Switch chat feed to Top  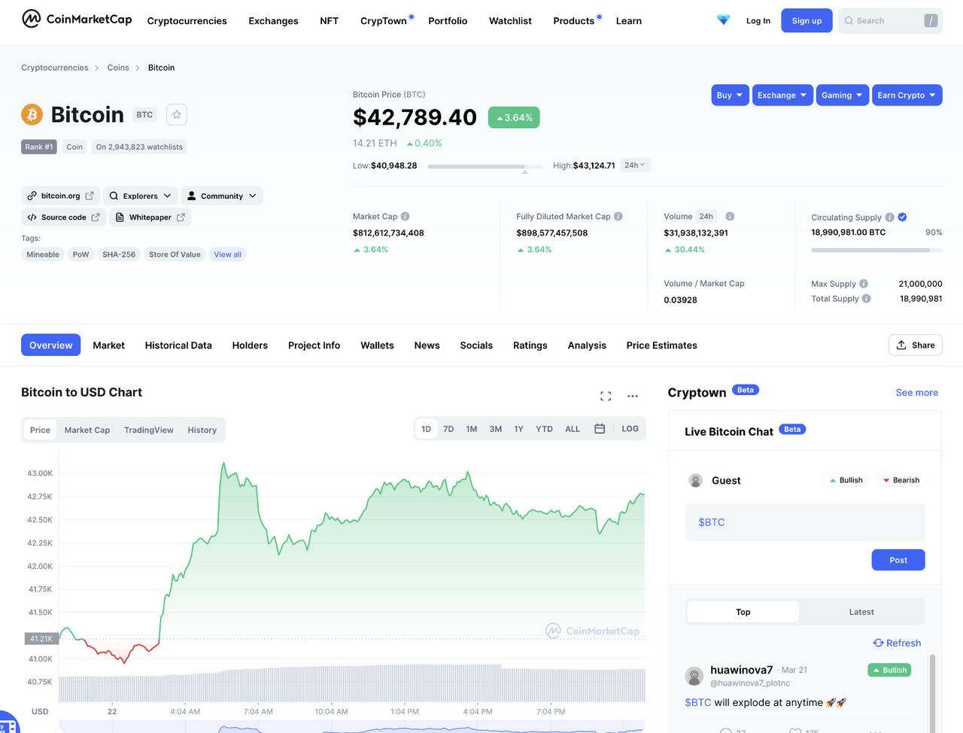[x=743, y=612]
